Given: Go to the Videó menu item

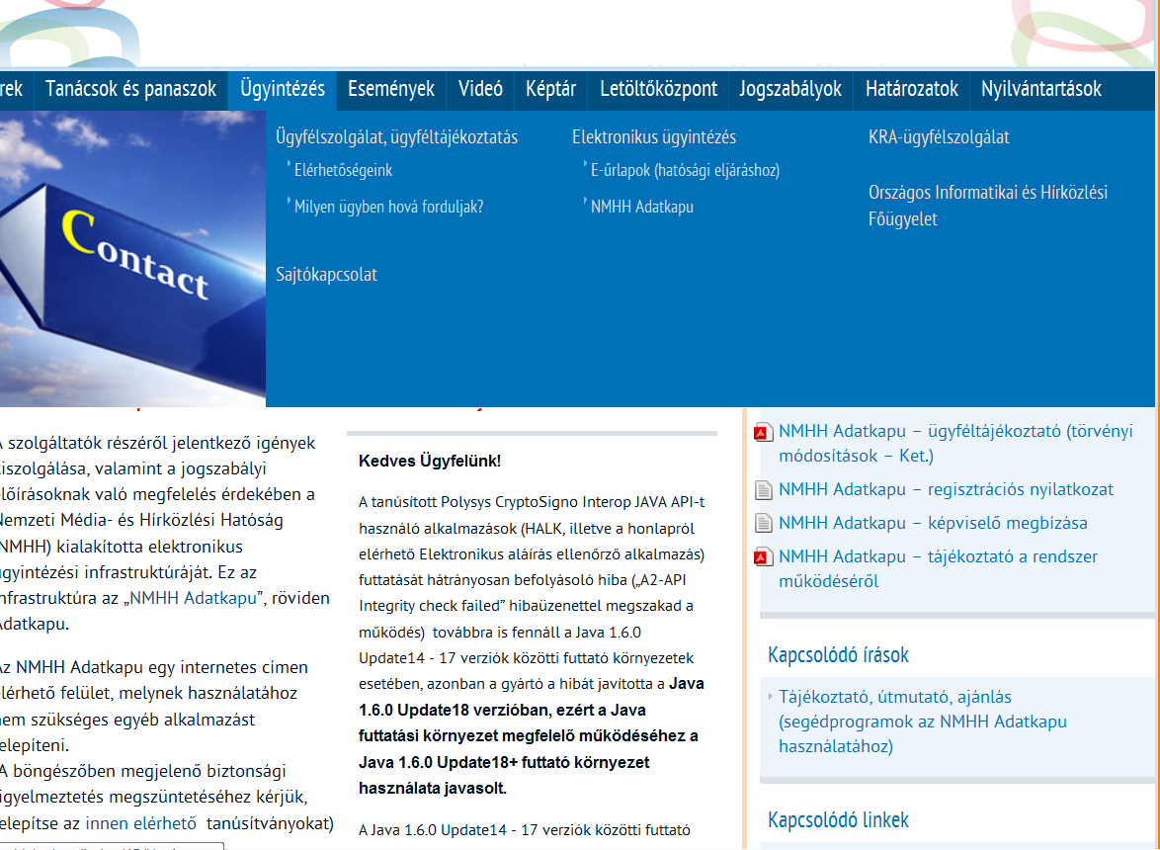Looking at the screenshot, I should point(480,90).
